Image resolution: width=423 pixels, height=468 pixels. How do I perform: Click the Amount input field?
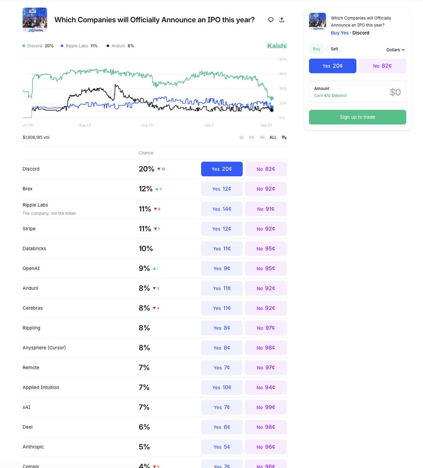(357, 92)
